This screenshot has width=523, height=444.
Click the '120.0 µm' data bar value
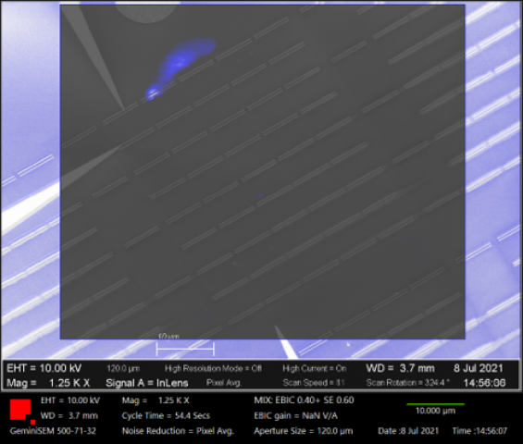[123, 369]
